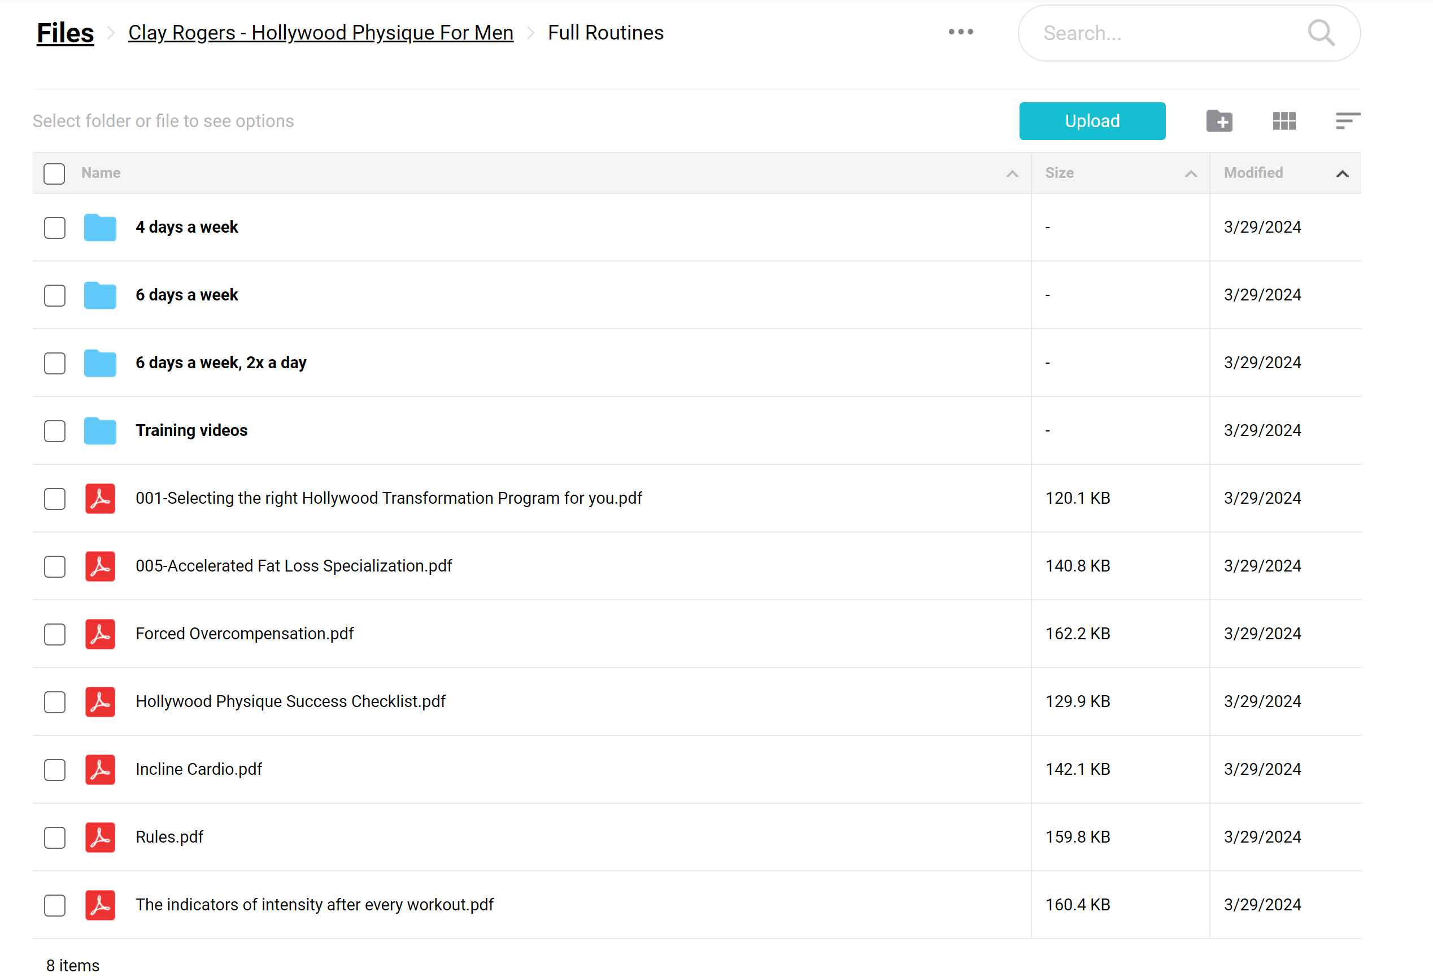
Task: Click PDF icon of Hollywood Physique Success Checklist
Action: tap(100, 702)
